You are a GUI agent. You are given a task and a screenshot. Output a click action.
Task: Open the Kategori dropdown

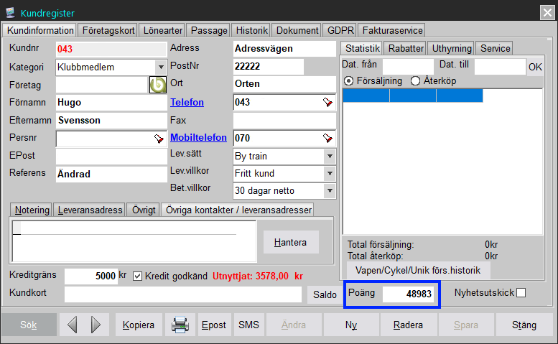tap(161, 67)
